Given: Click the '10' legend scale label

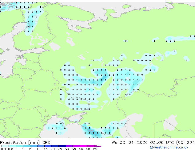Looking at the screenshot, I should click(x=38, y=149).
